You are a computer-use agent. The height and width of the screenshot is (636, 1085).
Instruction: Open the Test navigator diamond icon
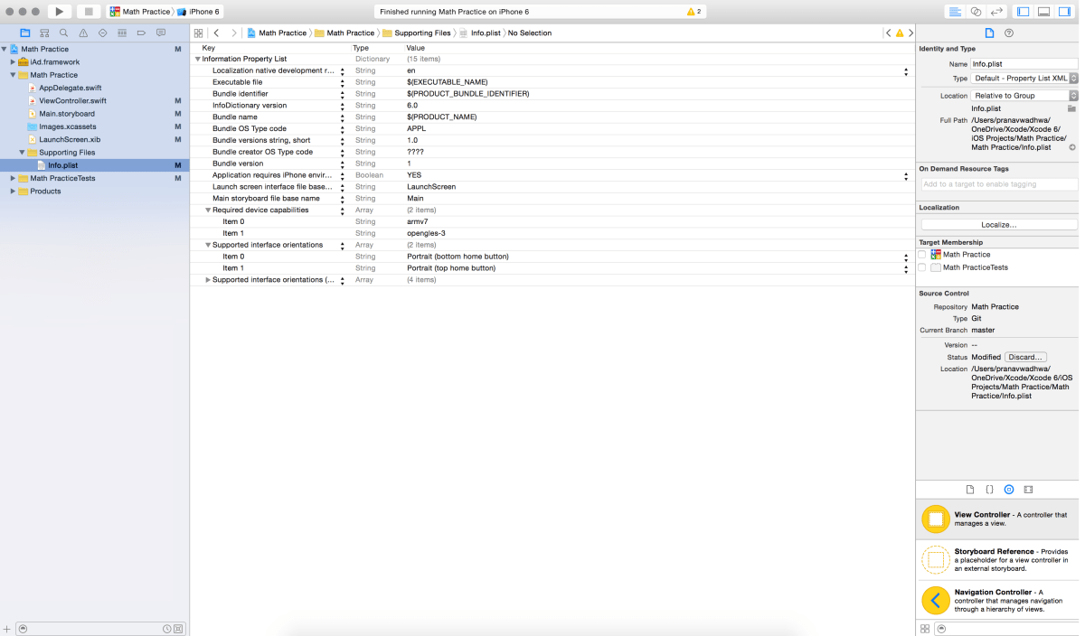[x=102, y=33]
